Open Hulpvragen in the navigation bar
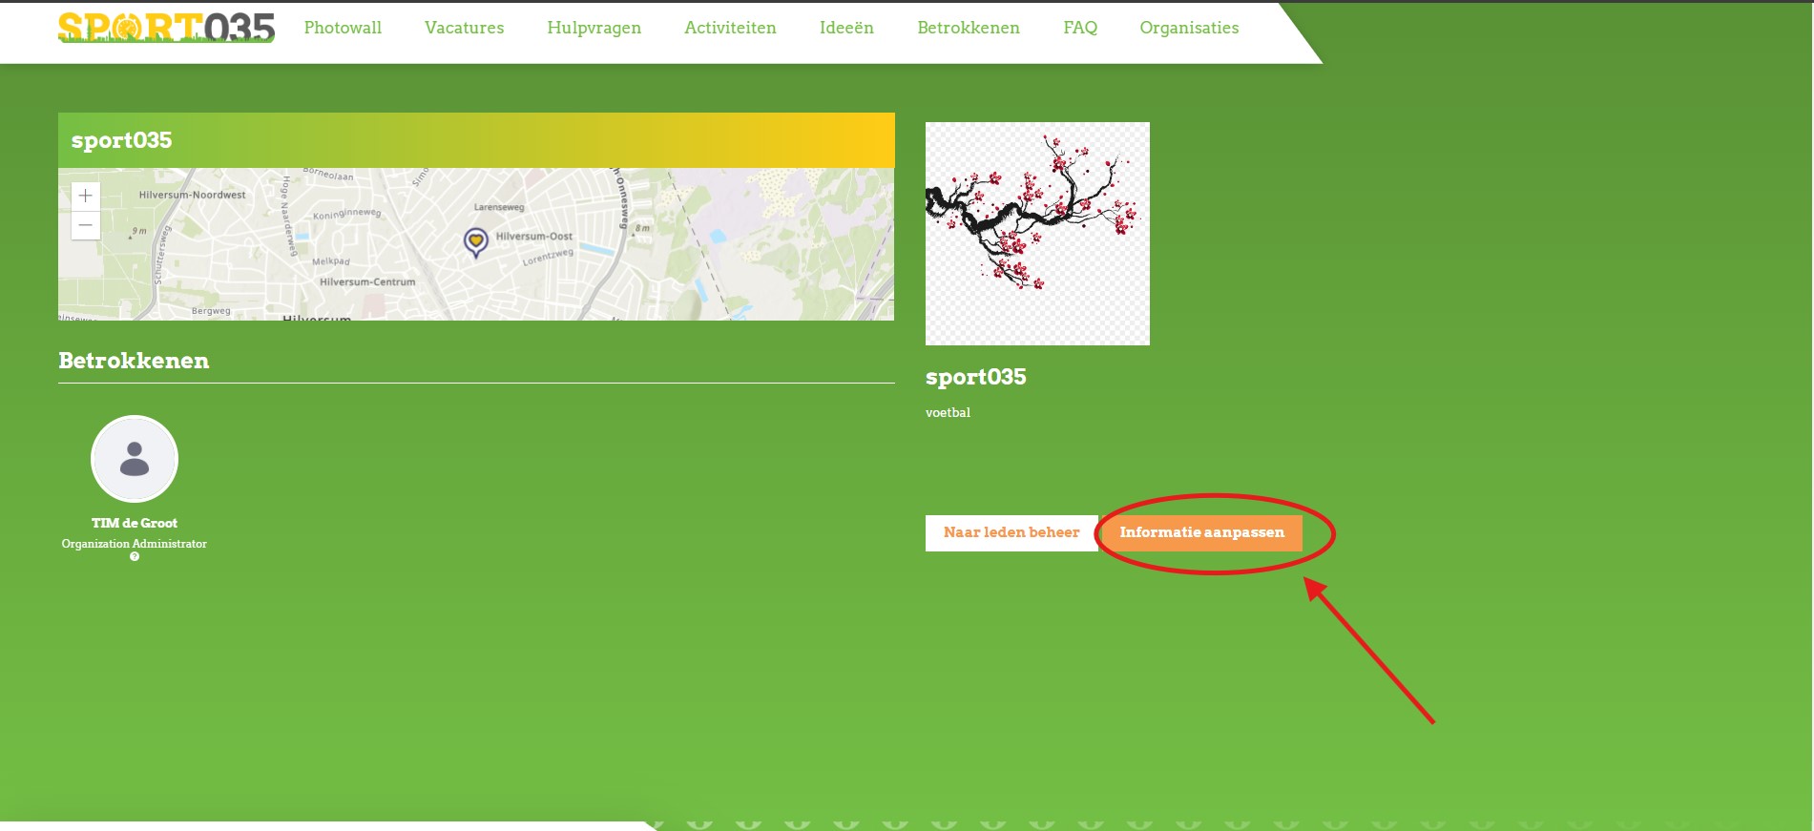The height and width of the screenshot is (831, 1814). pos(594,28)
